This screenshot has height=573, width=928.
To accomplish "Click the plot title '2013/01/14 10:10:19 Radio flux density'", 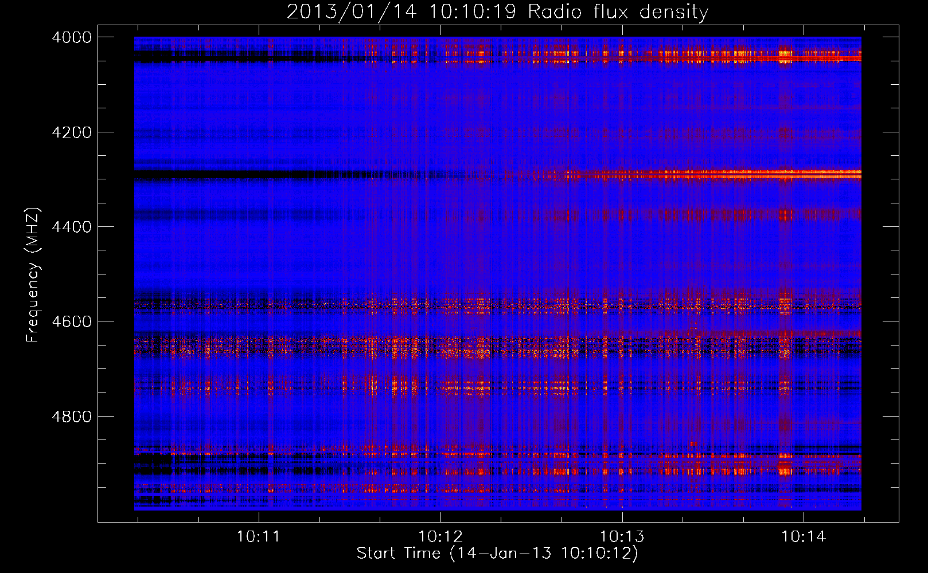I will (497, 12).
